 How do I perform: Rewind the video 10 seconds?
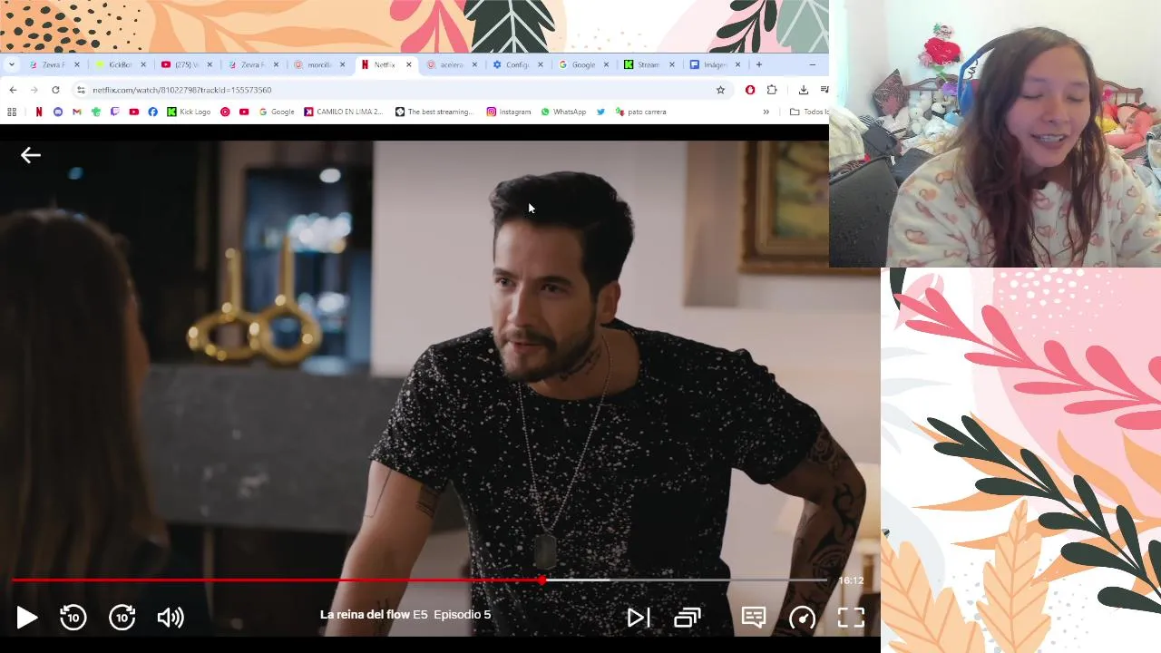[x=73, y=618]
